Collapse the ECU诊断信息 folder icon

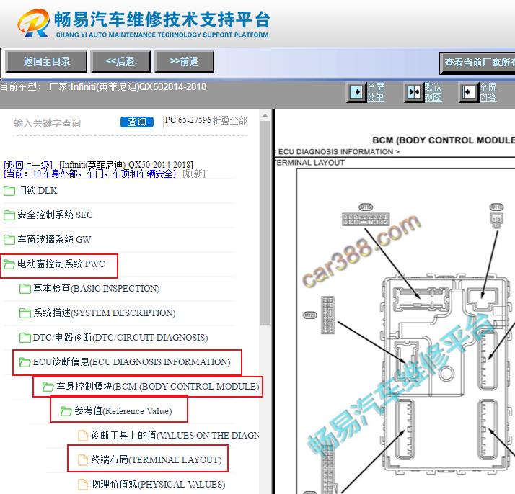(x=25, y=362)
